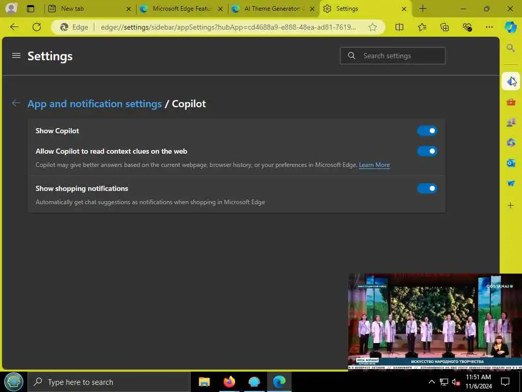Open the Games sidebar icon

pyautogui.click(x=511, y=122)
